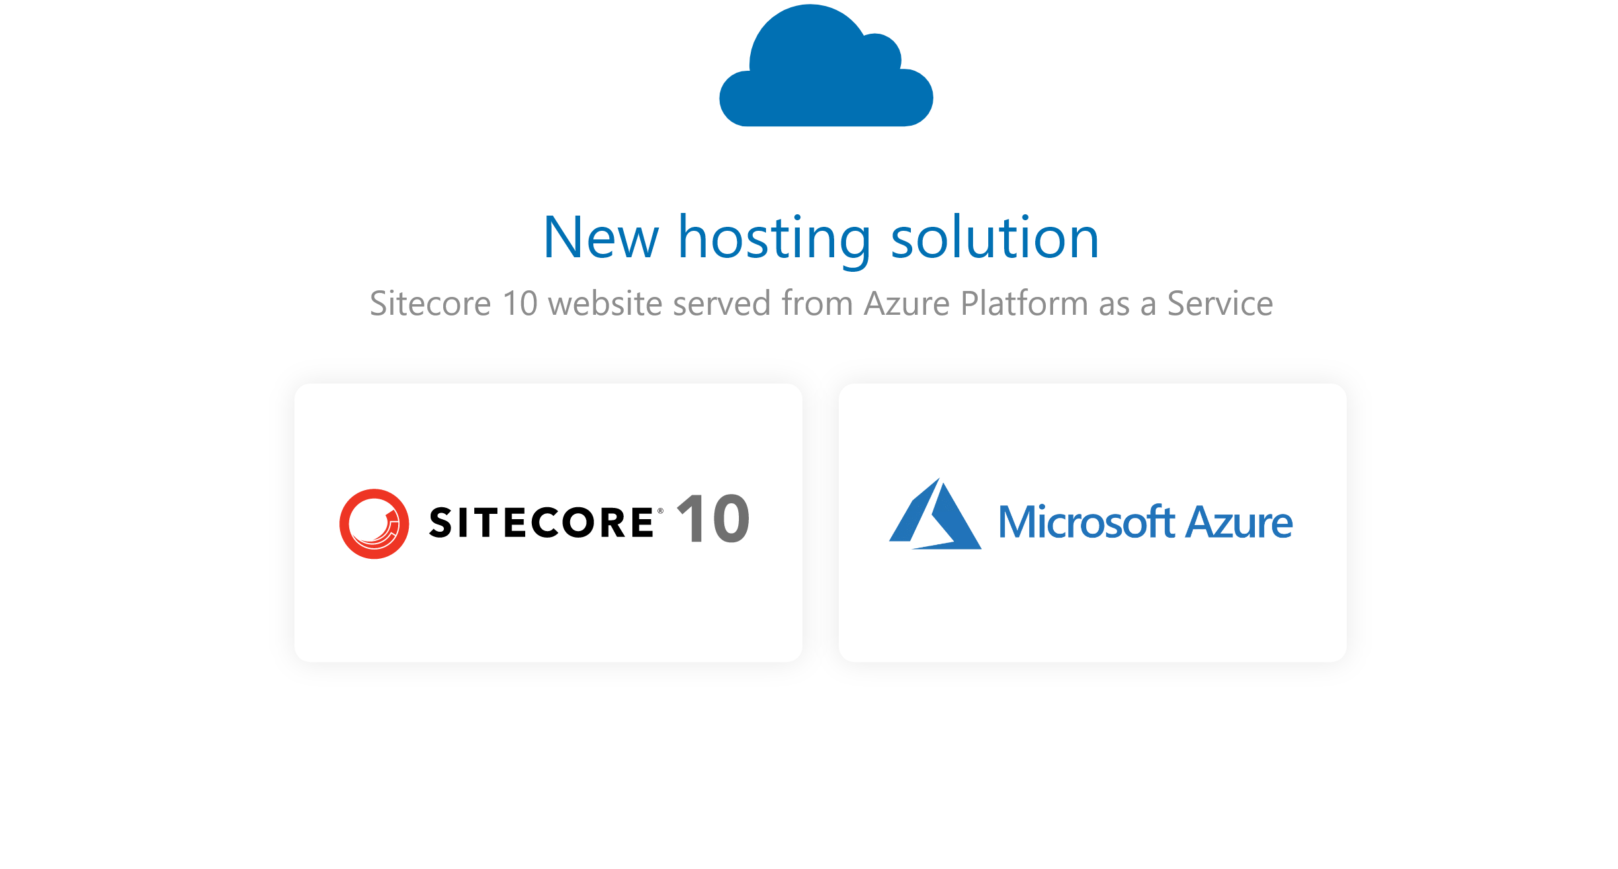Click the red Sitecore swirl logo
The image size is (1618, 869).
374,524
